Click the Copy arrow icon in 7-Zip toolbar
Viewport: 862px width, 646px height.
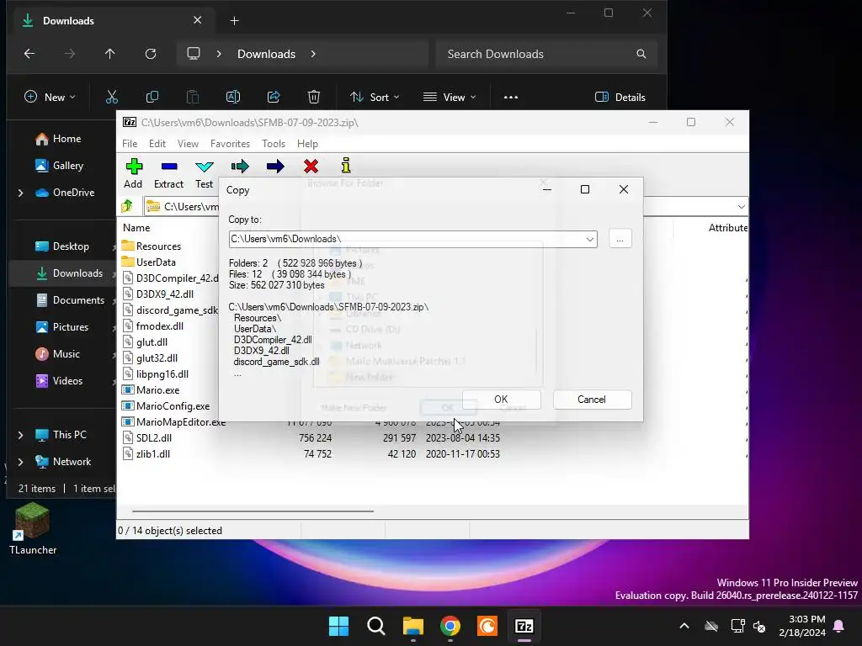tap(240, 167)
